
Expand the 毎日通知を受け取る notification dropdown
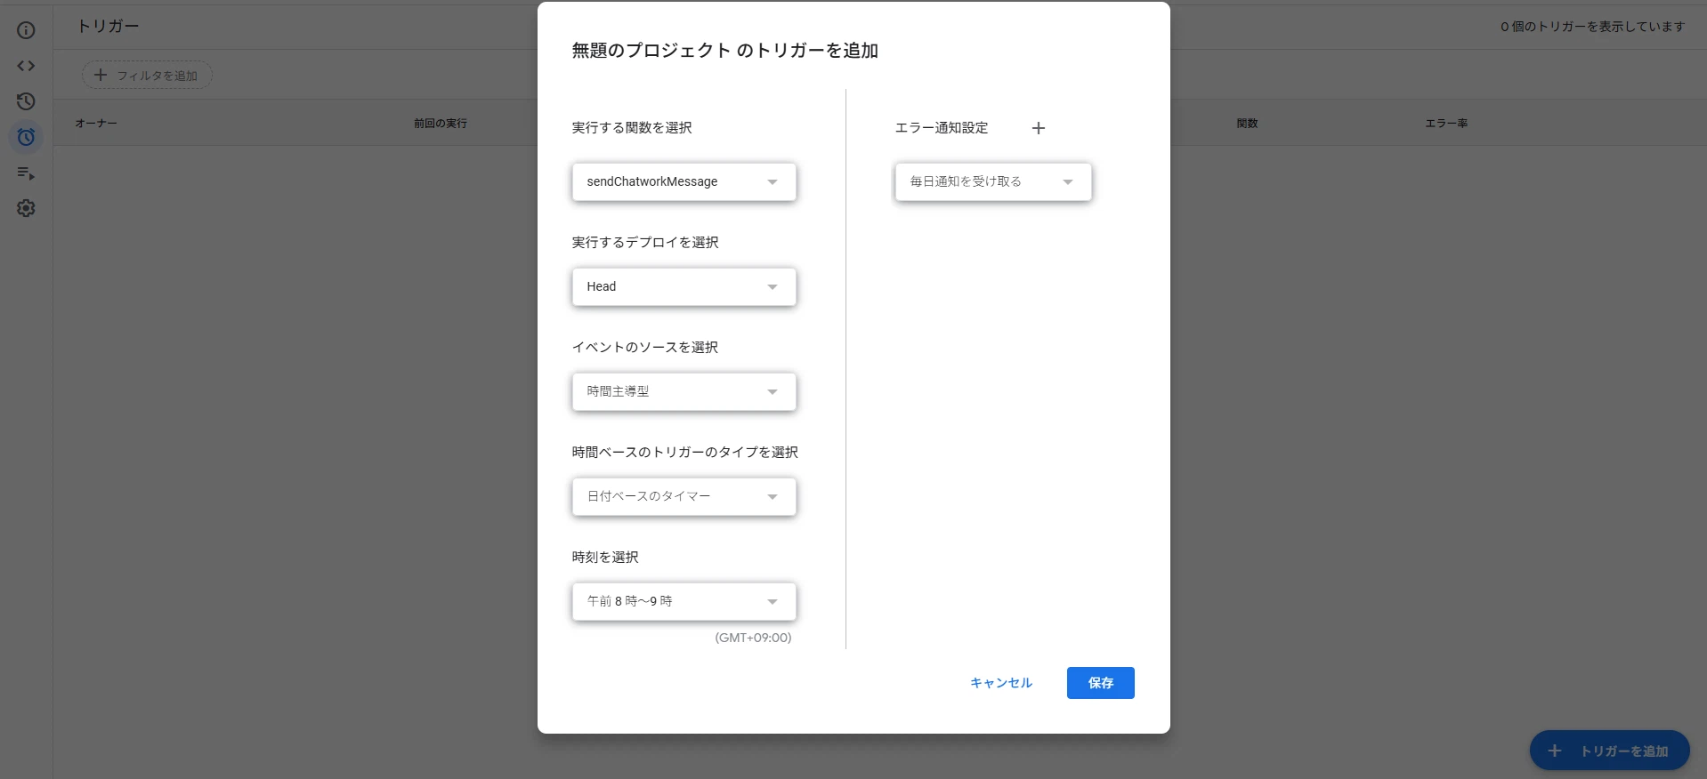(992, 181)
